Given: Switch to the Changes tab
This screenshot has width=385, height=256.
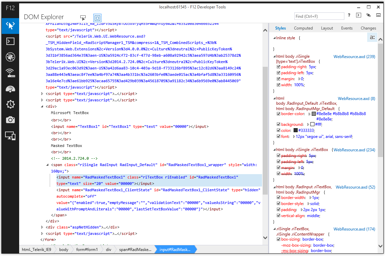Looking at the screenshot, I should [x=368, y=28].
